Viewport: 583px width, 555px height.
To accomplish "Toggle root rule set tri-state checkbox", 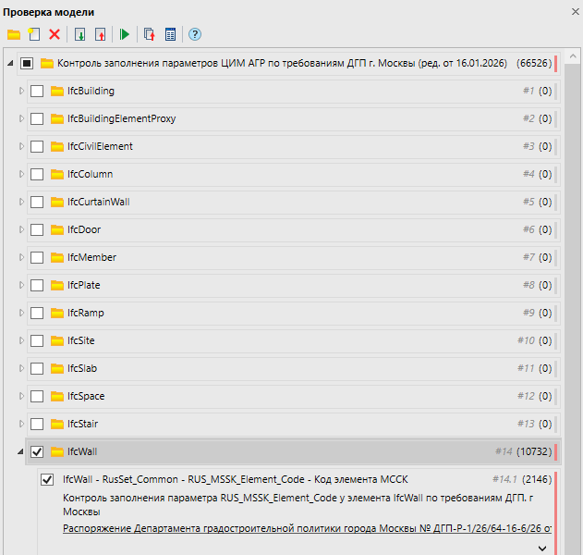I will tap(27, 63).
